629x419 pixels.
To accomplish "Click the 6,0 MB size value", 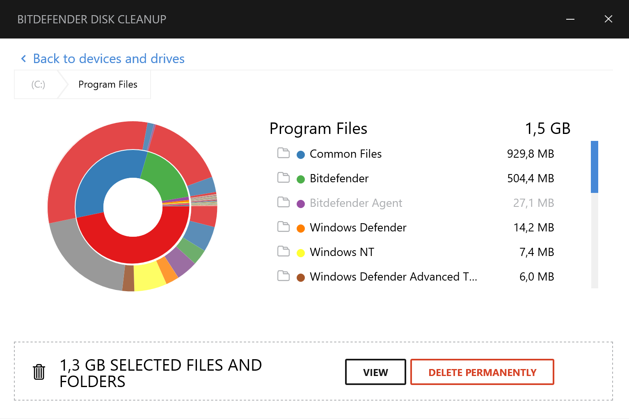I will click(537, 277).
